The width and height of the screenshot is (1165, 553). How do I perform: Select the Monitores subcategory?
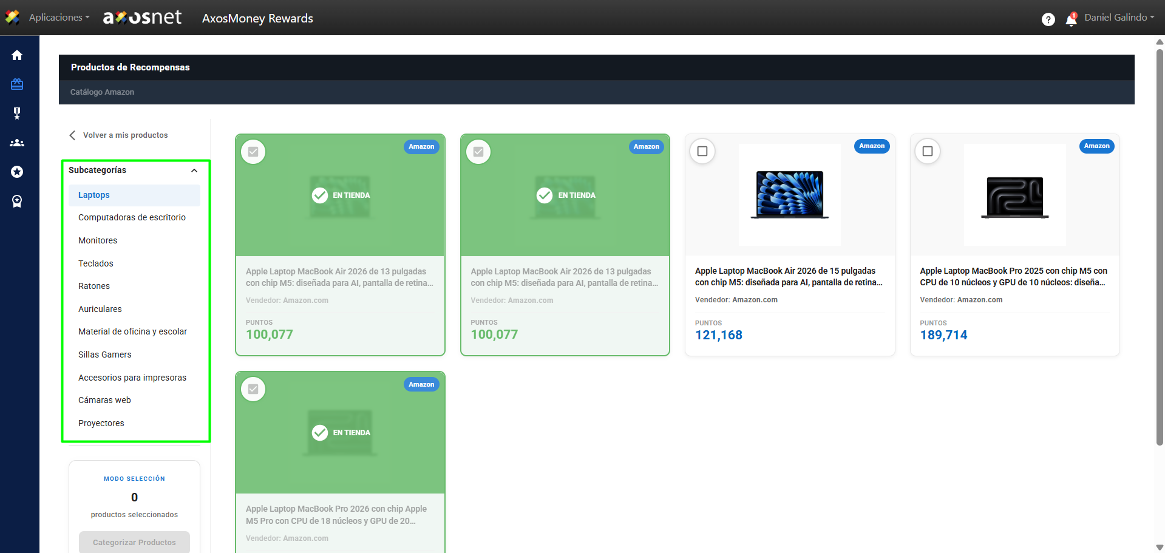pos(98,240)
